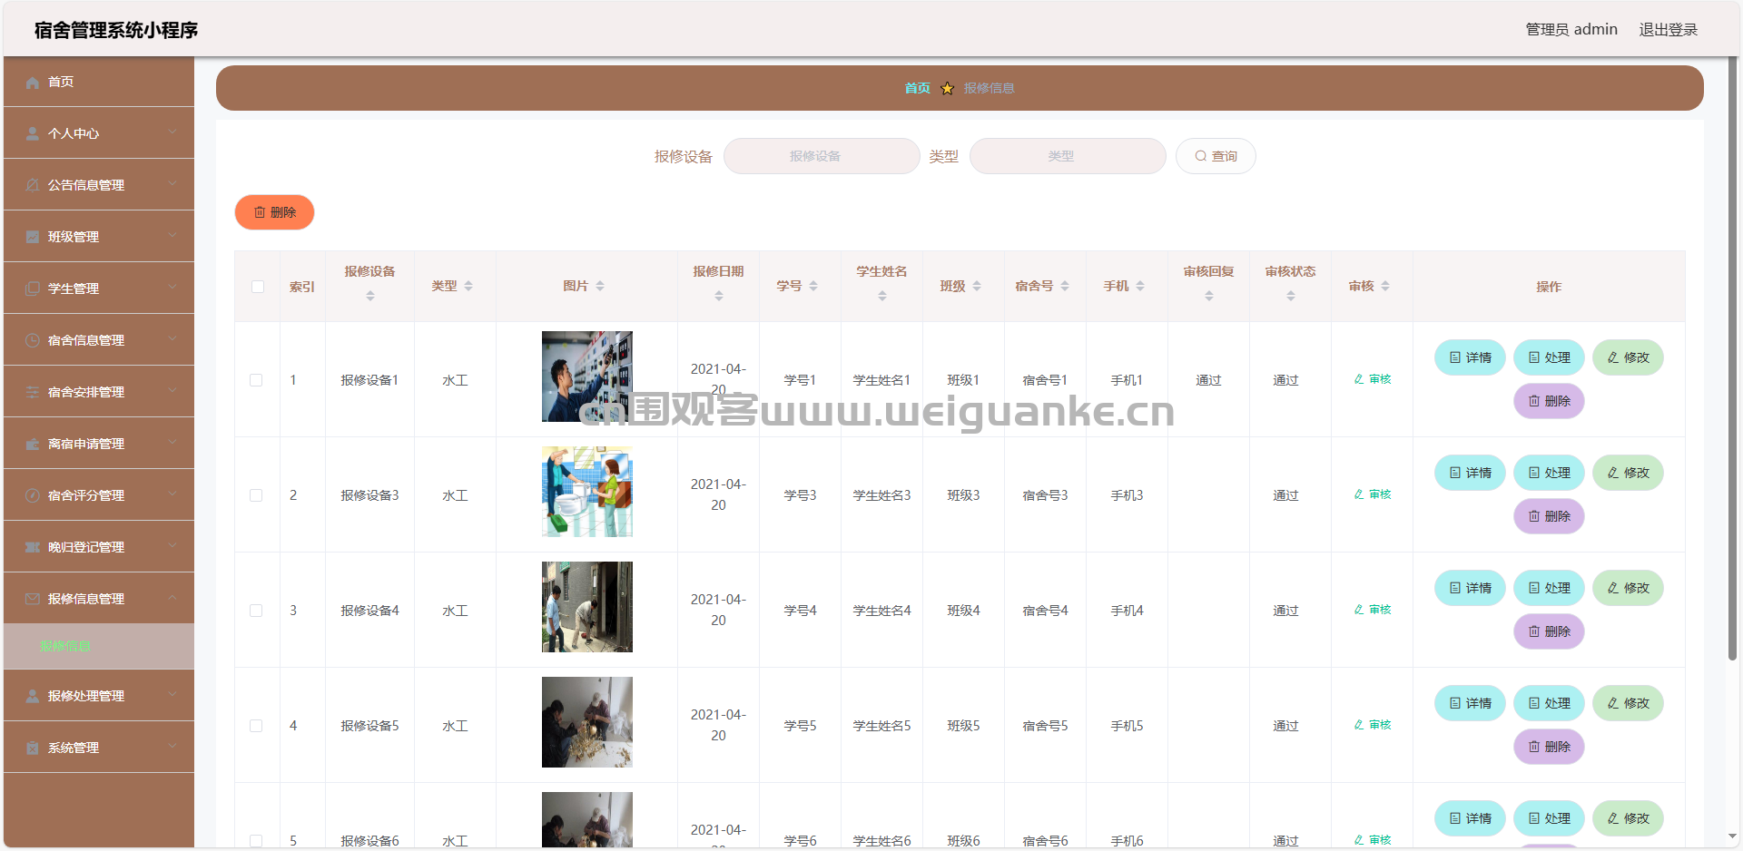Click the home icon beside 首页 in the sidebar

pos(33,83)
